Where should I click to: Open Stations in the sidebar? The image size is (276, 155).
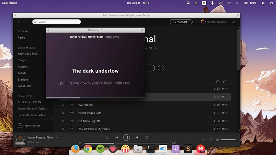(x=23, y=80)
